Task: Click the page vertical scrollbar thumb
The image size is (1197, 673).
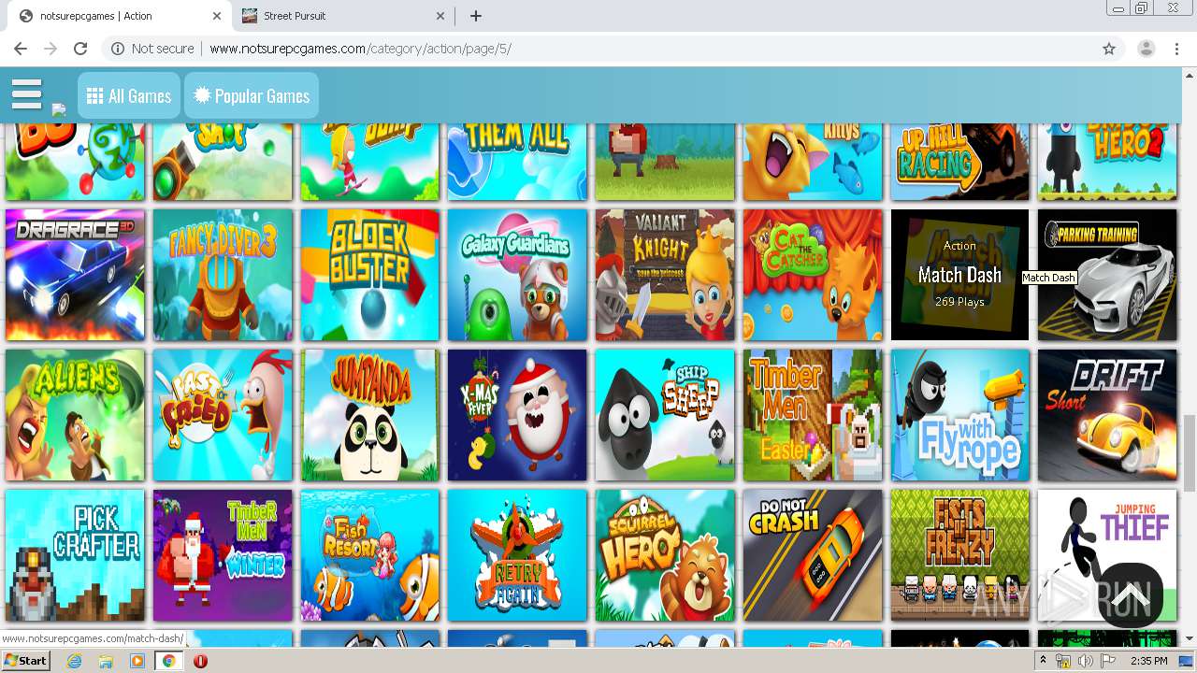Action: point(1190,452)
